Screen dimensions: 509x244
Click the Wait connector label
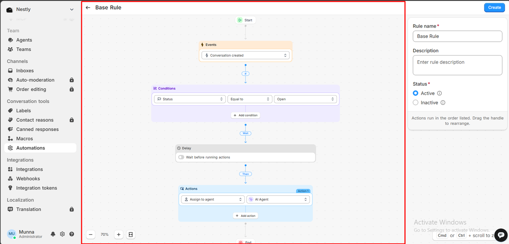[245, 133]
